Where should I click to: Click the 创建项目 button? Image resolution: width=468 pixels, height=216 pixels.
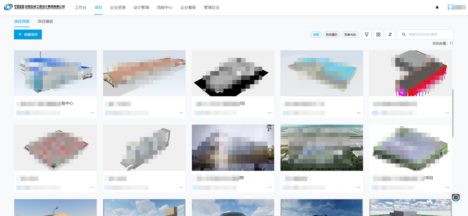(x=28, y=34)
